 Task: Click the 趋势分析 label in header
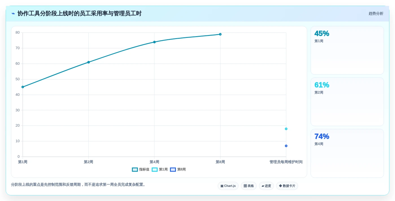(x=376, y=14)
